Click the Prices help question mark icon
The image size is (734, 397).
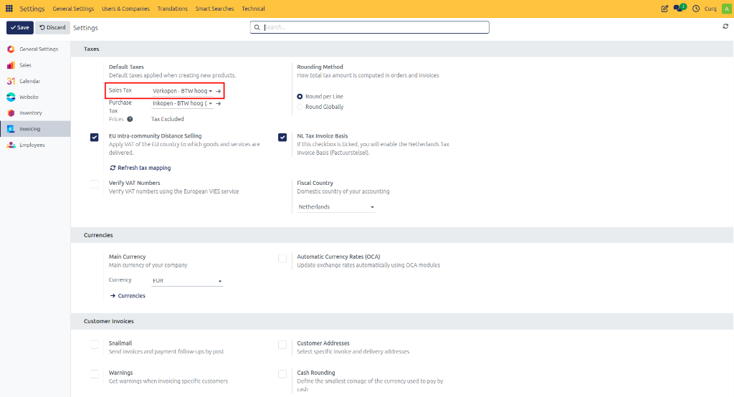pos(130,119)
